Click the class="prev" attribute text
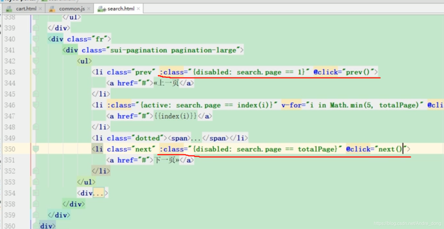This screenshot has width=444, height=229. click(x=131, y=72)
